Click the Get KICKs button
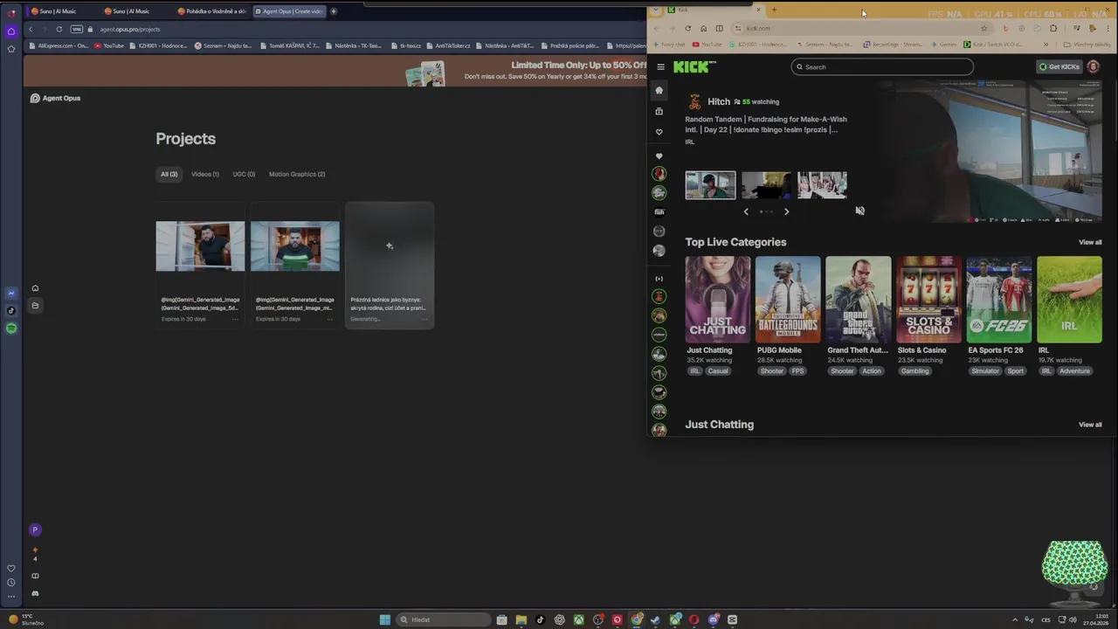Screen dimensions: 1118x629 1059,66
